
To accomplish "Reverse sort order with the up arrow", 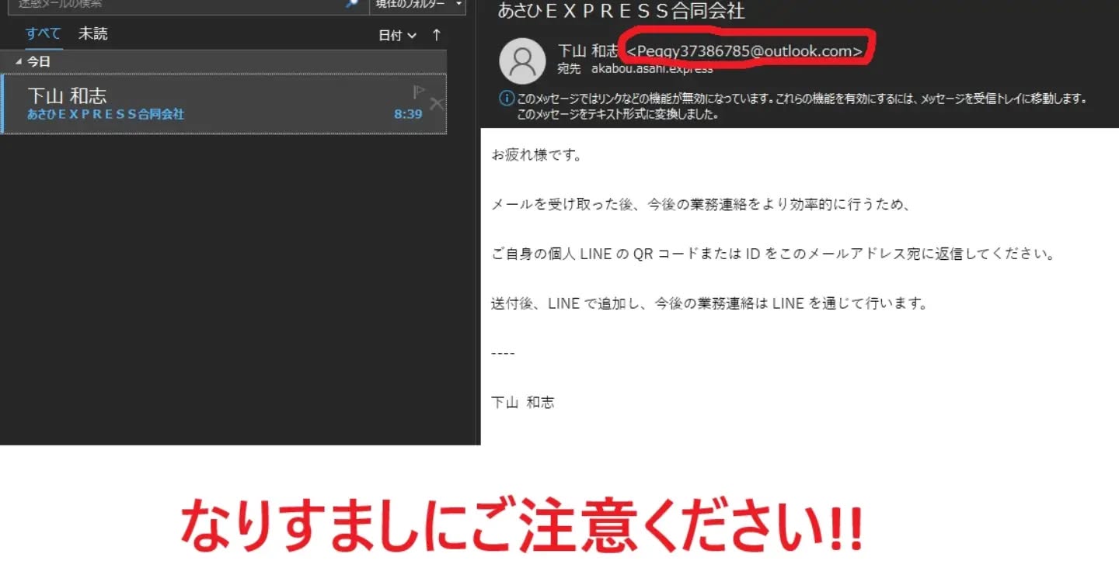I will [x=437, y=35].
